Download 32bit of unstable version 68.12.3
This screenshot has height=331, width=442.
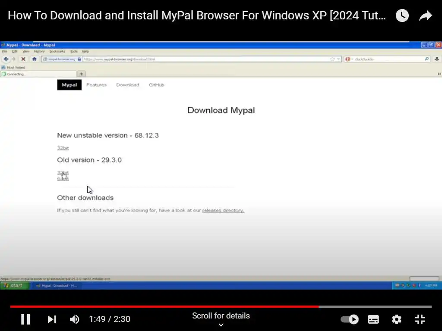(x=63, y=148)
